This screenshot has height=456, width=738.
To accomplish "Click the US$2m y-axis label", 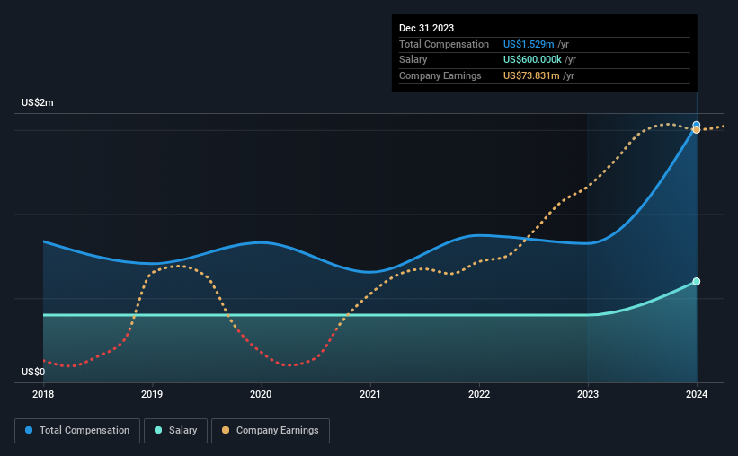I will (38, 102).
